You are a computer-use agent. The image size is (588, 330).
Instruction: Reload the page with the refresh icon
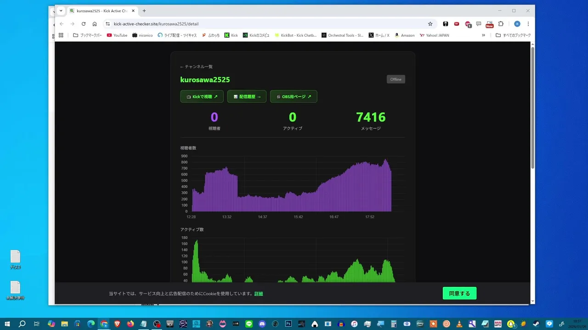tap(84, 24)
